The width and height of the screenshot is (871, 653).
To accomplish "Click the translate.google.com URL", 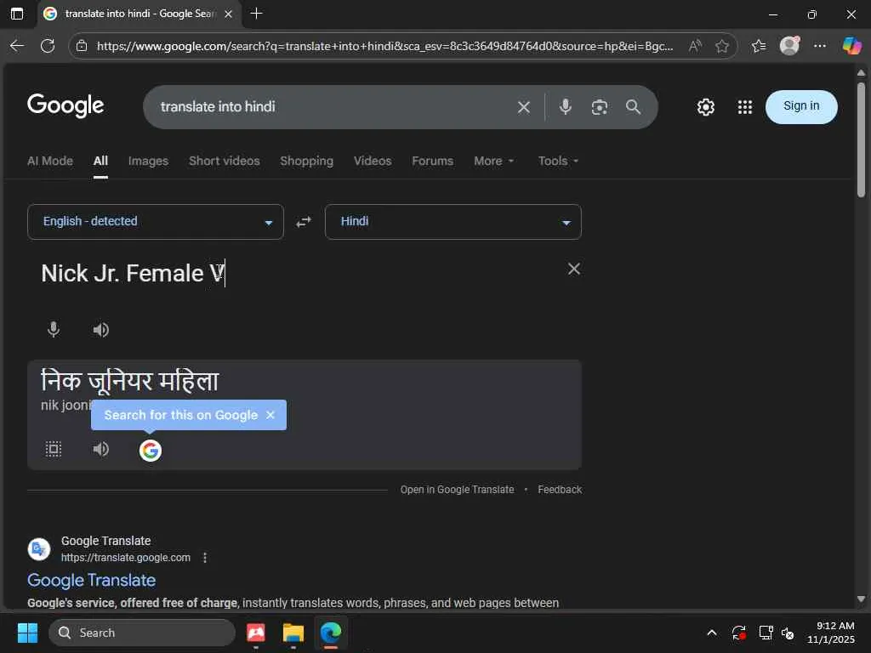I will (x=126, y=558).
